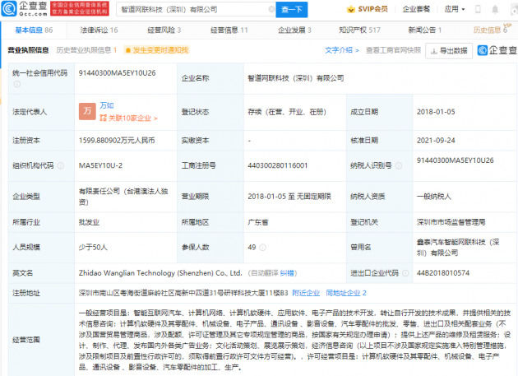Screen dimensions: 518x376
Task: Switch to 知识产权 tab
Action: 359,30
